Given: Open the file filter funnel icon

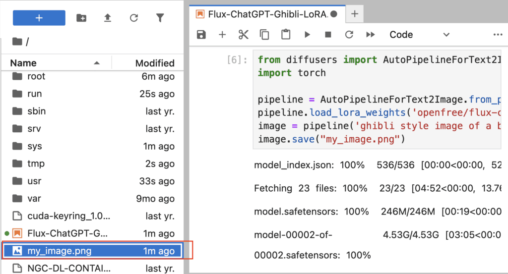Looking at the screenshot, I should [x=160, y=18].
